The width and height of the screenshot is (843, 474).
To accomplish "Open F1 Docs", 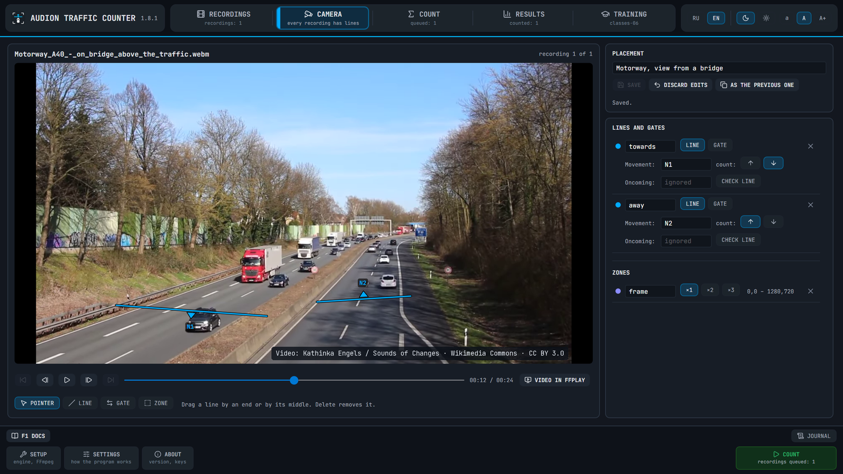I will 28,436.
